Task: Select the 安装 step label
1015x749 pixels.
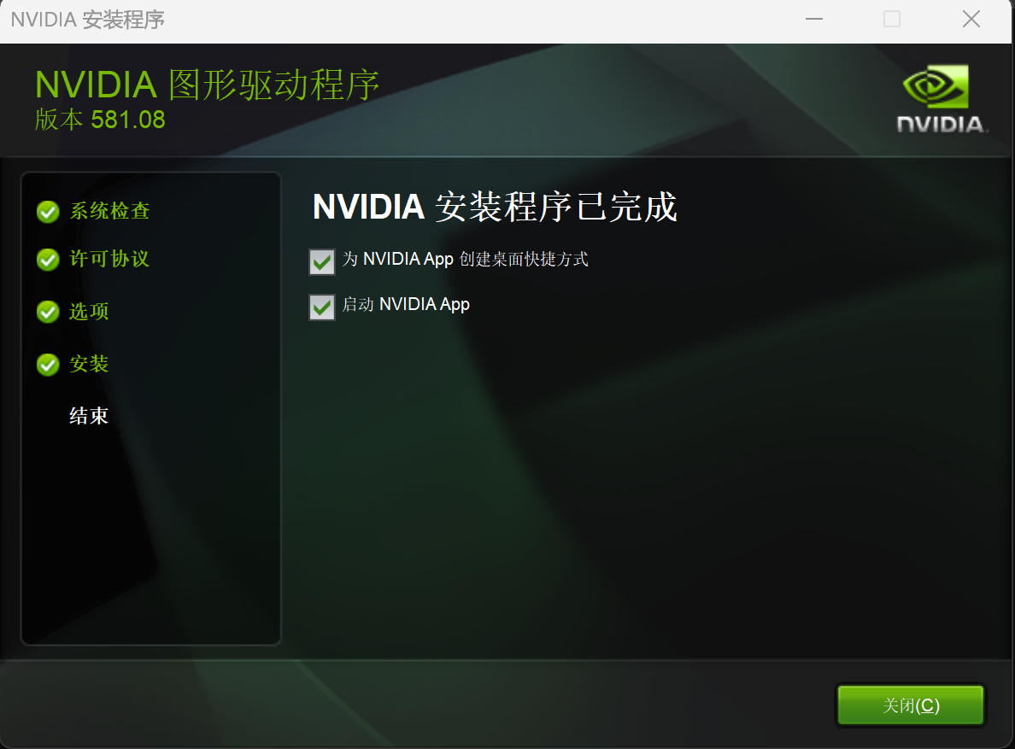Action: click(89, 364)
